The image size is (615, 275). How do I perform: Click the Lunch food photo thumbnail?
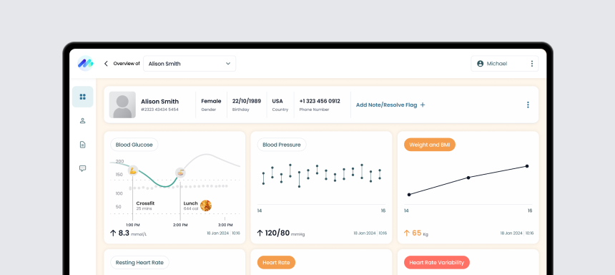pyautogui.click(x=206, y=206)
